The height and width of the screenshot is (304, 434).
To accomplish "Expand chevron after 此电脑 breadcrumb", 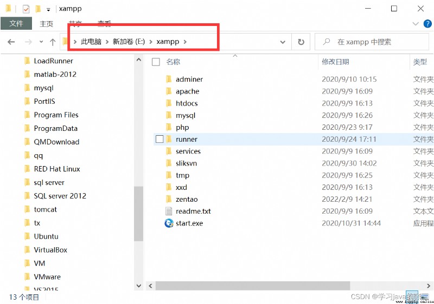I will coord(107,42).
